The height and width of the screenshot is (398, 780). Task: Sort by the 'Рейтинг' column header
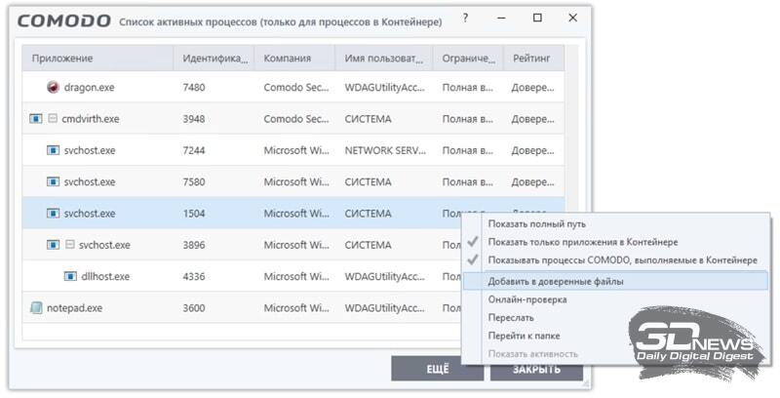pos(534,59)
